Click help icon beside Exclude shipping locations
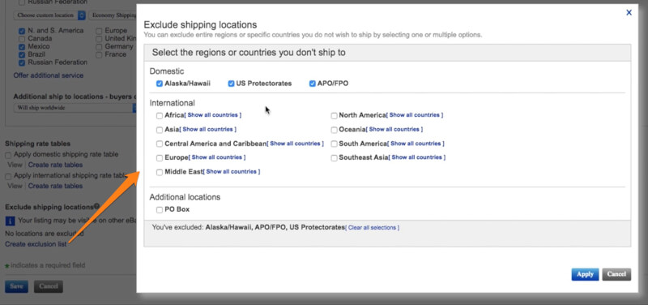Viewport: 648px width, 305px height. (x=96, y=206)
